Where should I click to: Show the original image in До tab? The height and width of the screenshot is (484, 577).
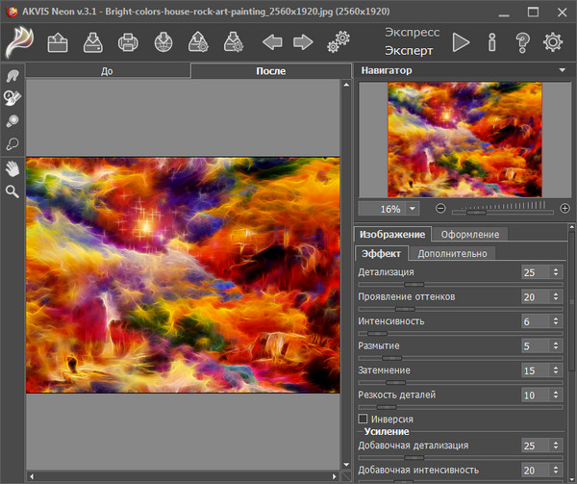[x=107, y=71]
